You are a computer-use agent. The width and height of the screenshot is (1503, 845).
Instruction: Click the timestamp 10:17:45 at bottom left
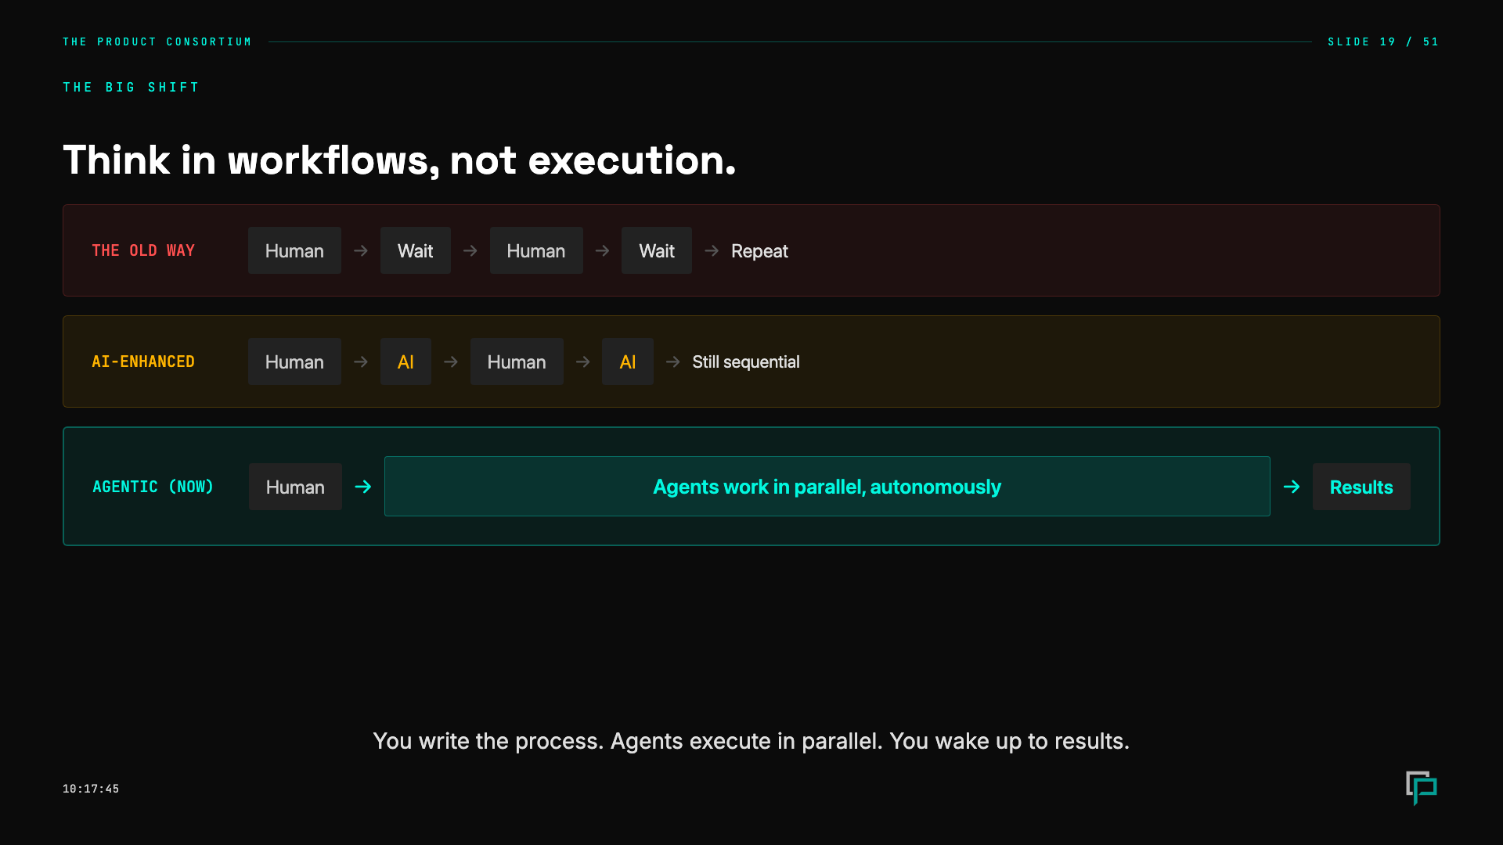(91, 789)
